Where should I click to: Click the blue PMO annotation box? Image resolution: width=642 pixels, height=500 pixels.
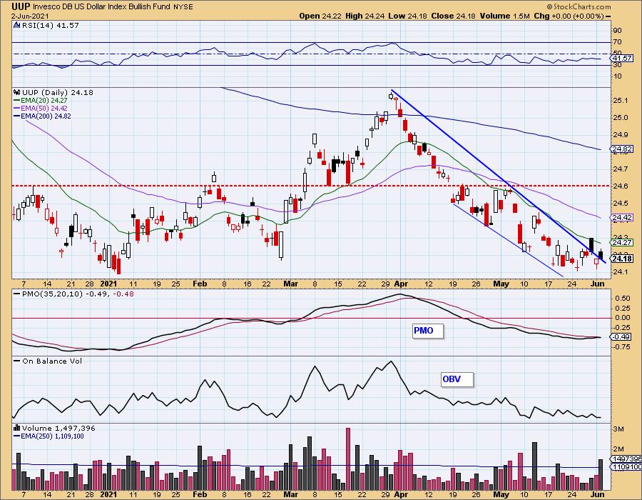point(428,331)
